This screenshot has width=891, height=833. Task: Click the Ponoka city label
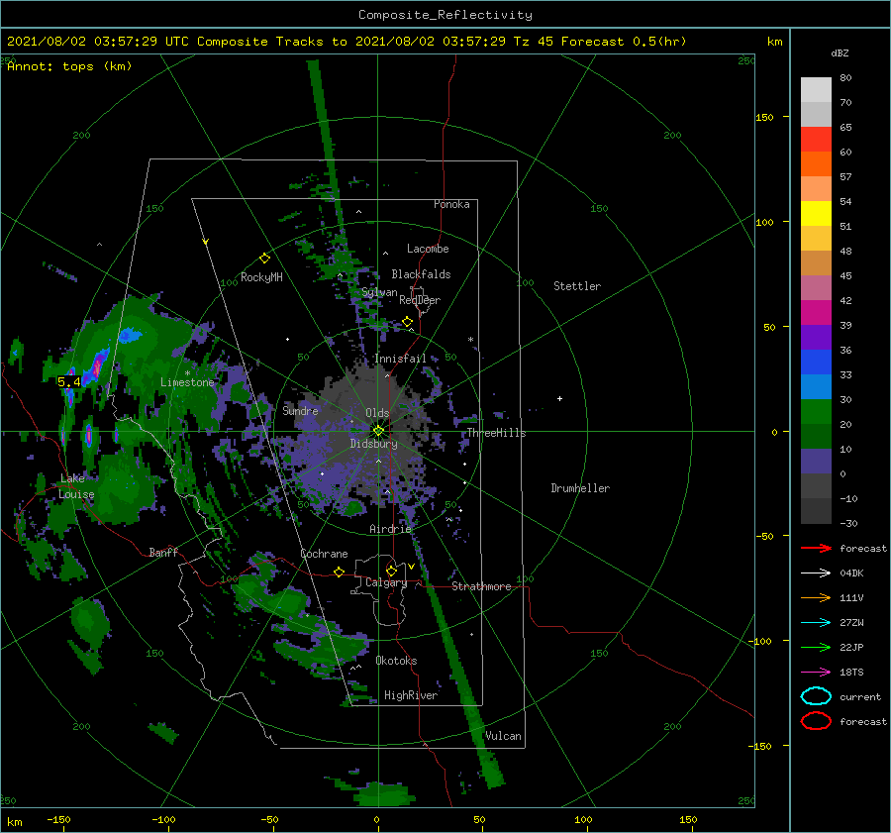451,204
